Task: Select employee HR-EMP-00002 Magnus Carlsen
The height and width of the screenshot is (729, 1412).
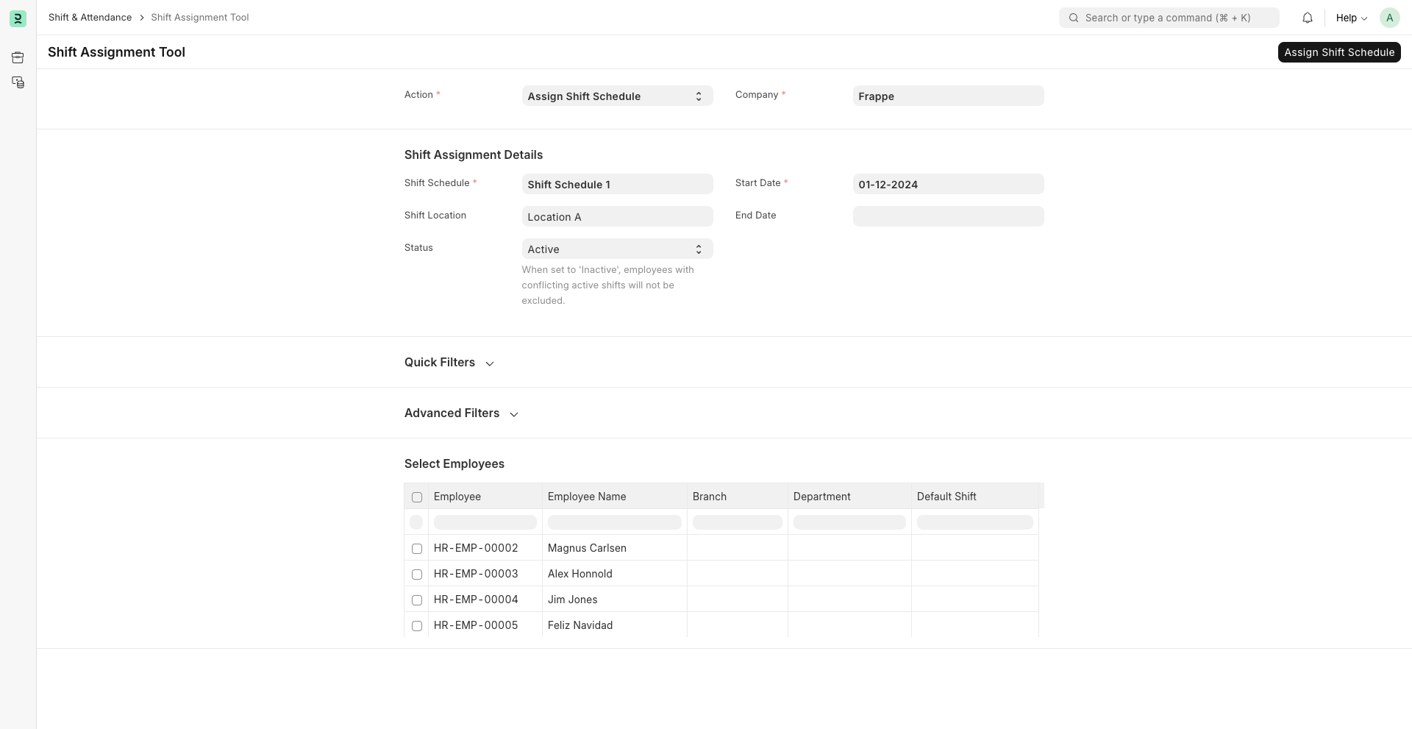Action: 417,549
